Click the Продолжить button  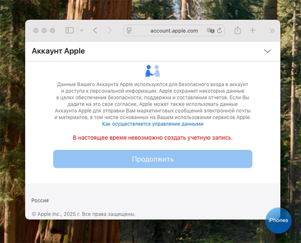[152, 159]
